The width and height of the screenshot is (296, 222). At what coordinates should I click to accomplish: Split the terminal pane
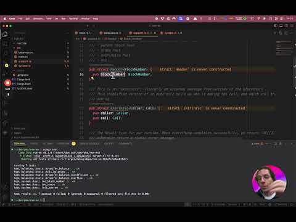[276, 144]
